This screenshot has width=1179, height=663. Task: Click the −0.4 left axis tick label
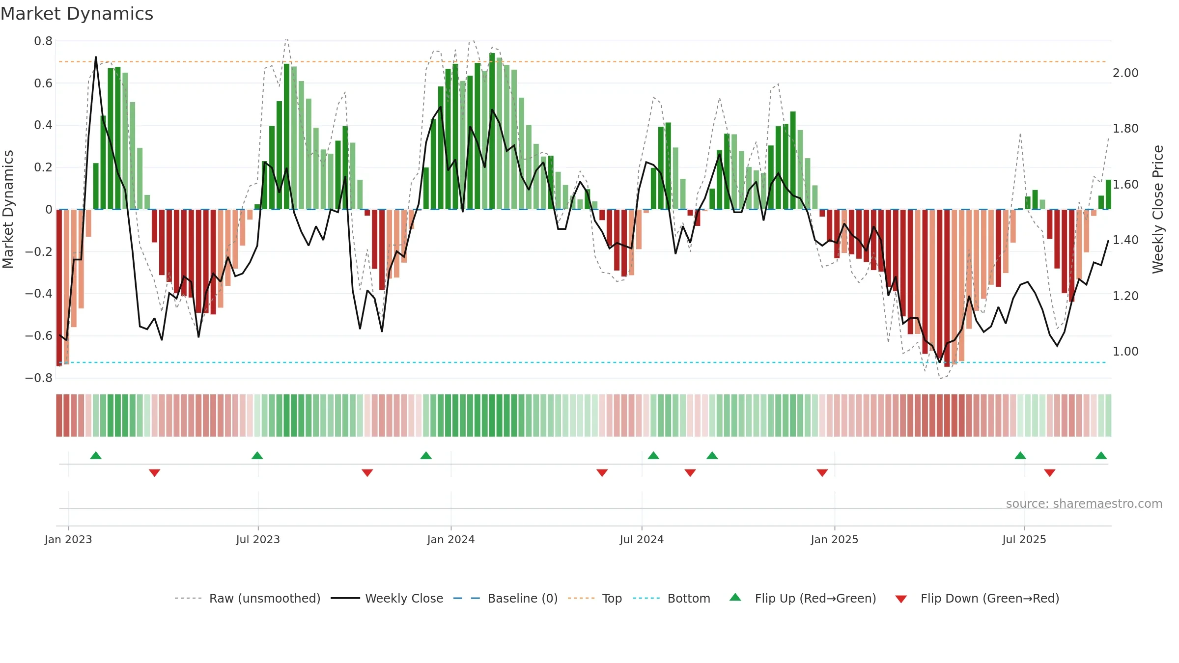pos(39,294)
